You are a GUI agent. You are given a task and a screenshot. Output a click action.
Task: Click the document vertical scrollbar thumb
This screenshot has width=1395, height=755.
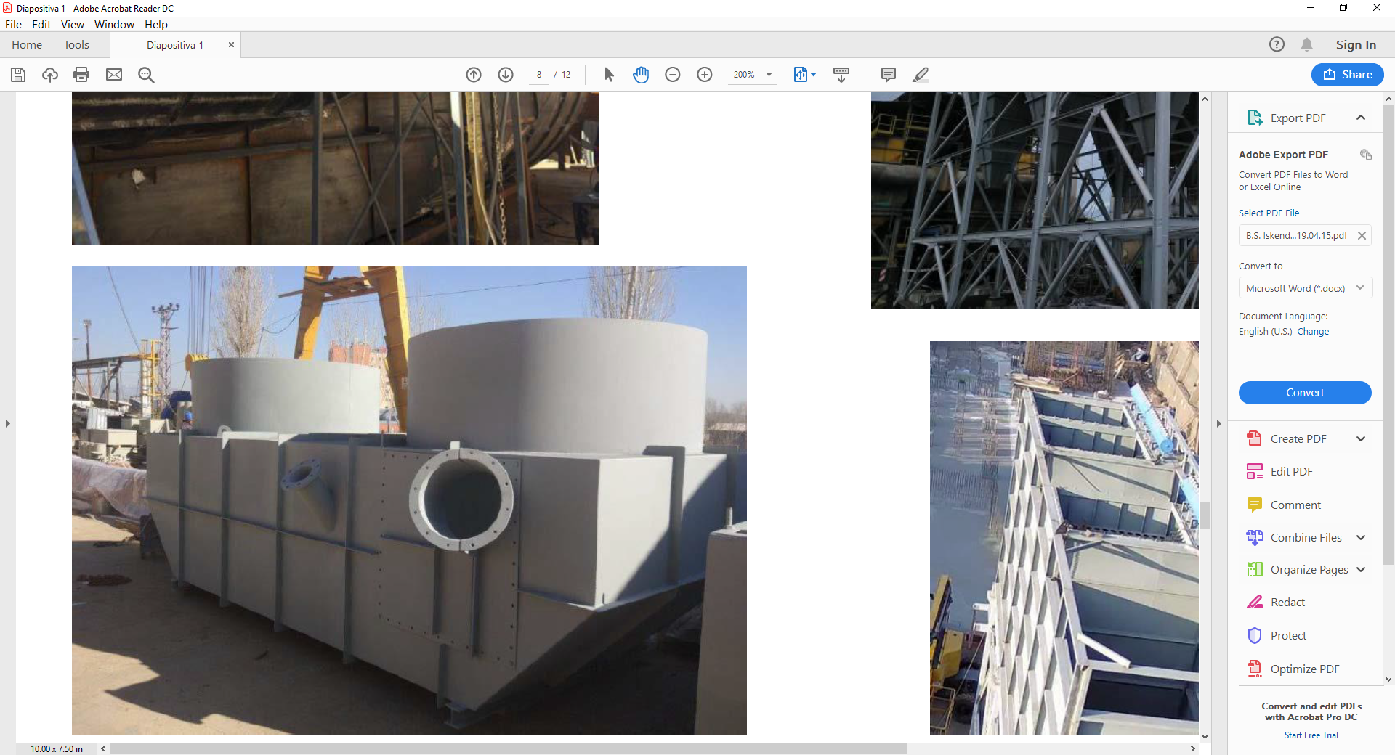[1205, 515]
